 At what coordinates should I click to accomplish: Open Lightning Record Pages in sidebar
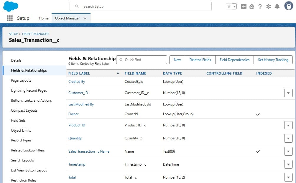pyautogui.click(x=29, y=90)
